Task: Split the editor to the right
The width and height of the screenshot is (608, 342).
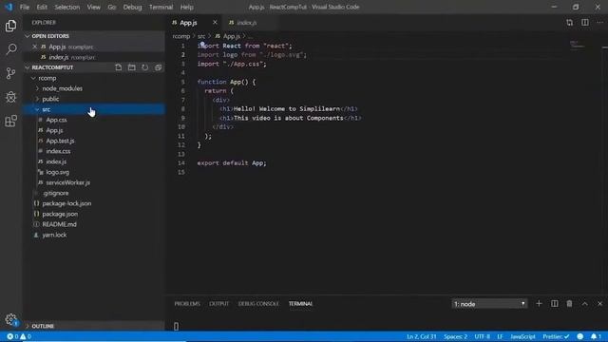Action: [585, 23]
